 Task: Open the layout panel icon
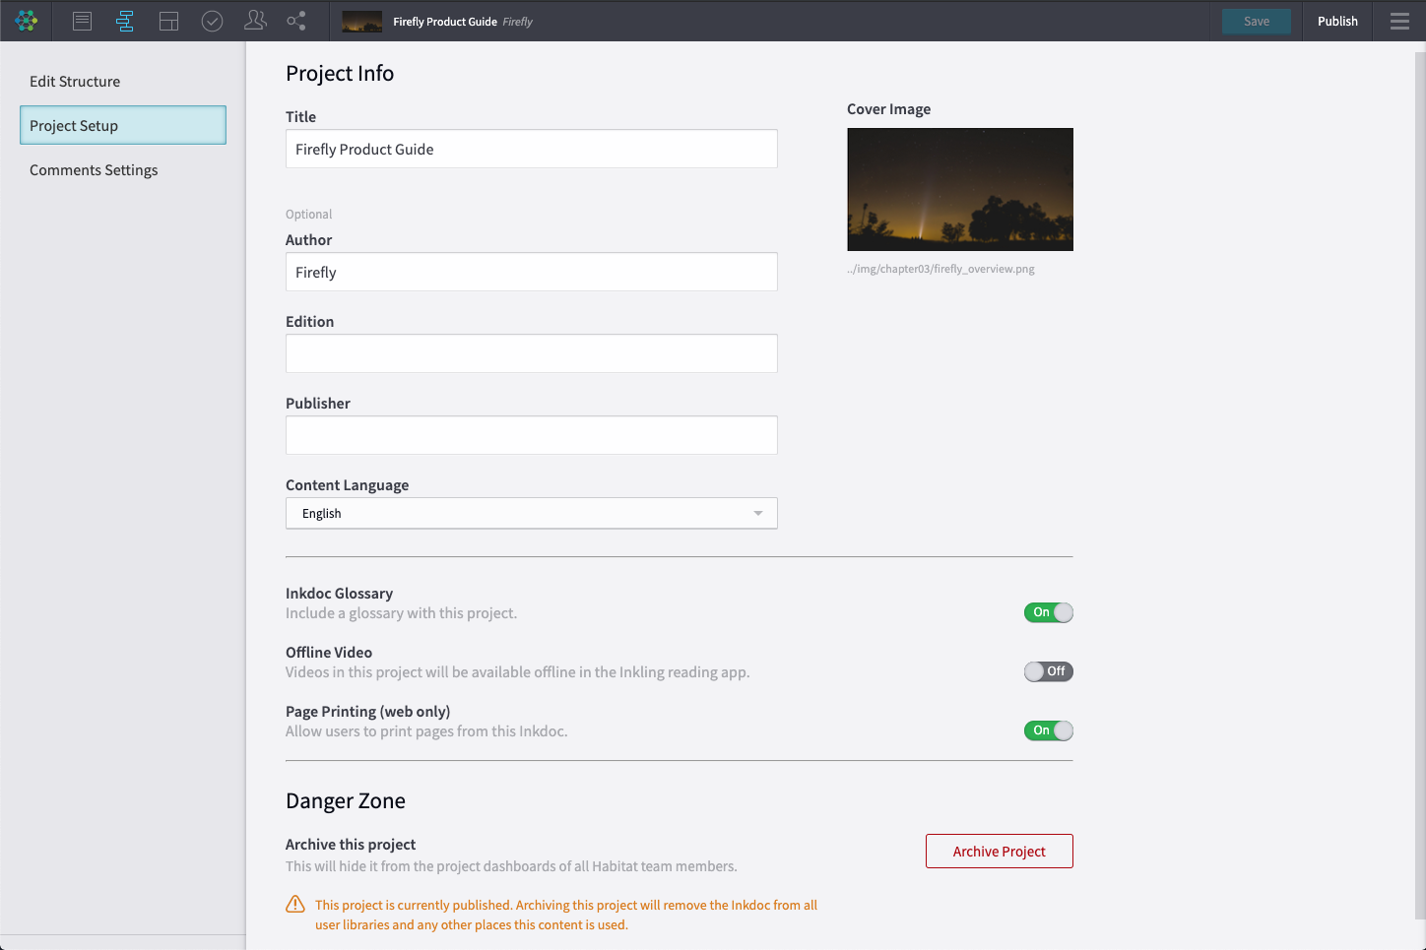click(x=168, y=21)
